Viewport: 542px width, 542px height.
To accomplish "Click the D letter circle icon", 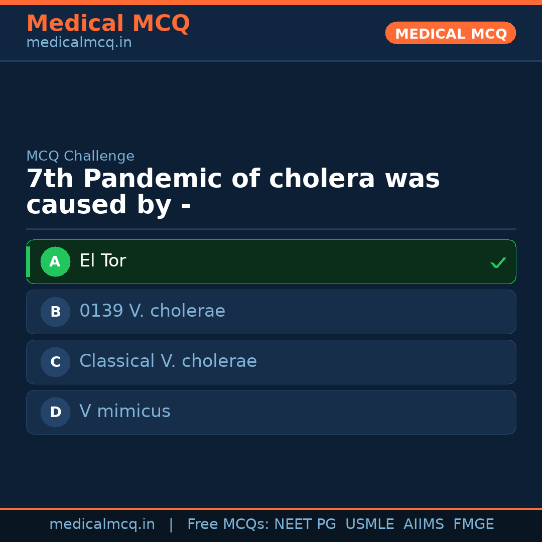I will (55, 412).
